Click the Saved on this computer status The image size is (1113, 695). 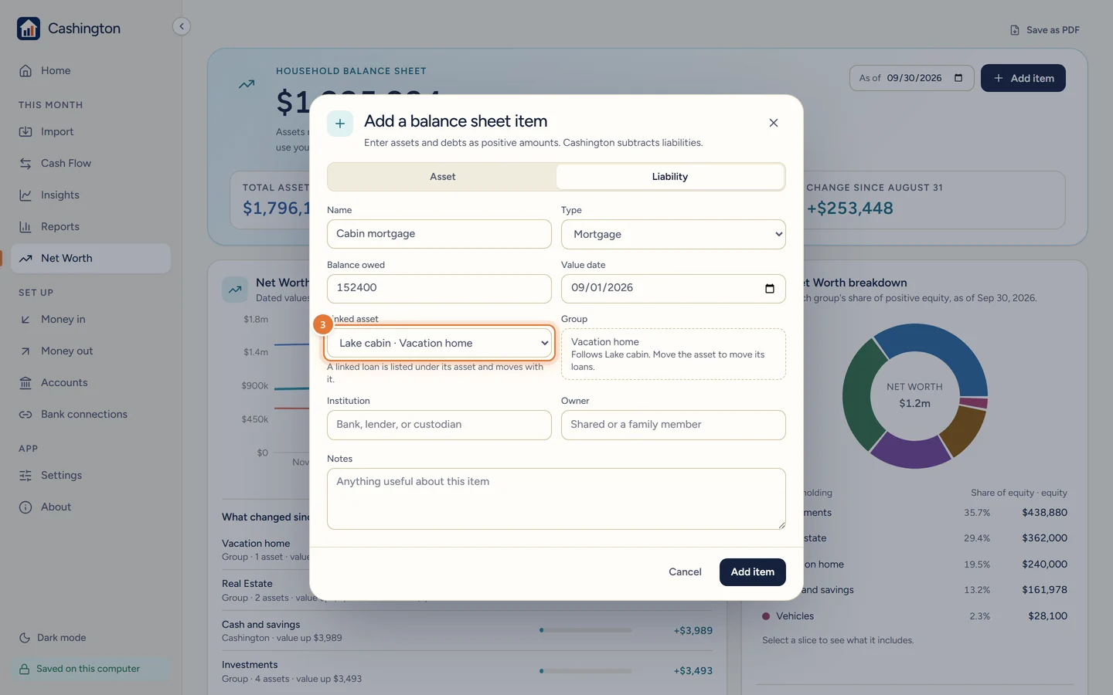coord(91,669)
